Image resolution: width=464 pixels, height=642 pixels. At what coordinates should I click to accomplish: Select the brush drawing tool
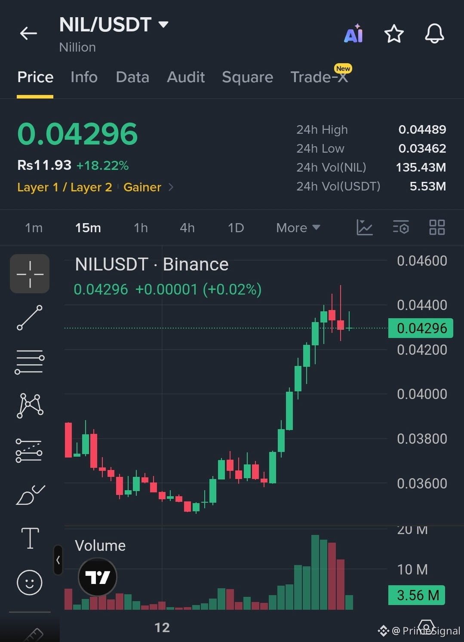click(x=30, y=495)
